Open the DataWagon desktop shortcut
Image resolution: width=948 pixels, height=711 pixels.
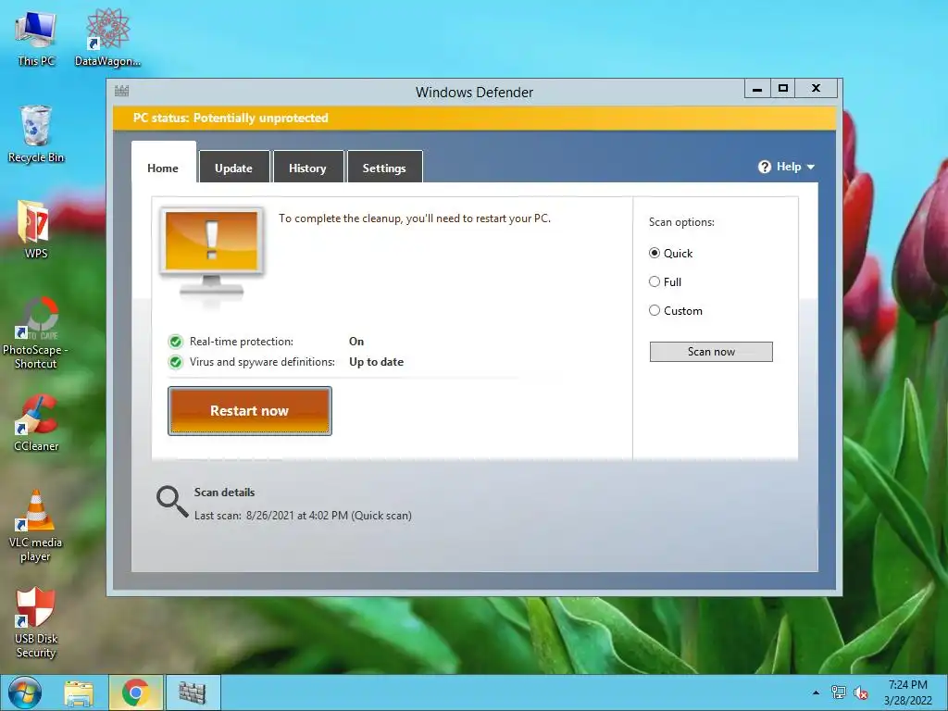click(x=107, y=38)
